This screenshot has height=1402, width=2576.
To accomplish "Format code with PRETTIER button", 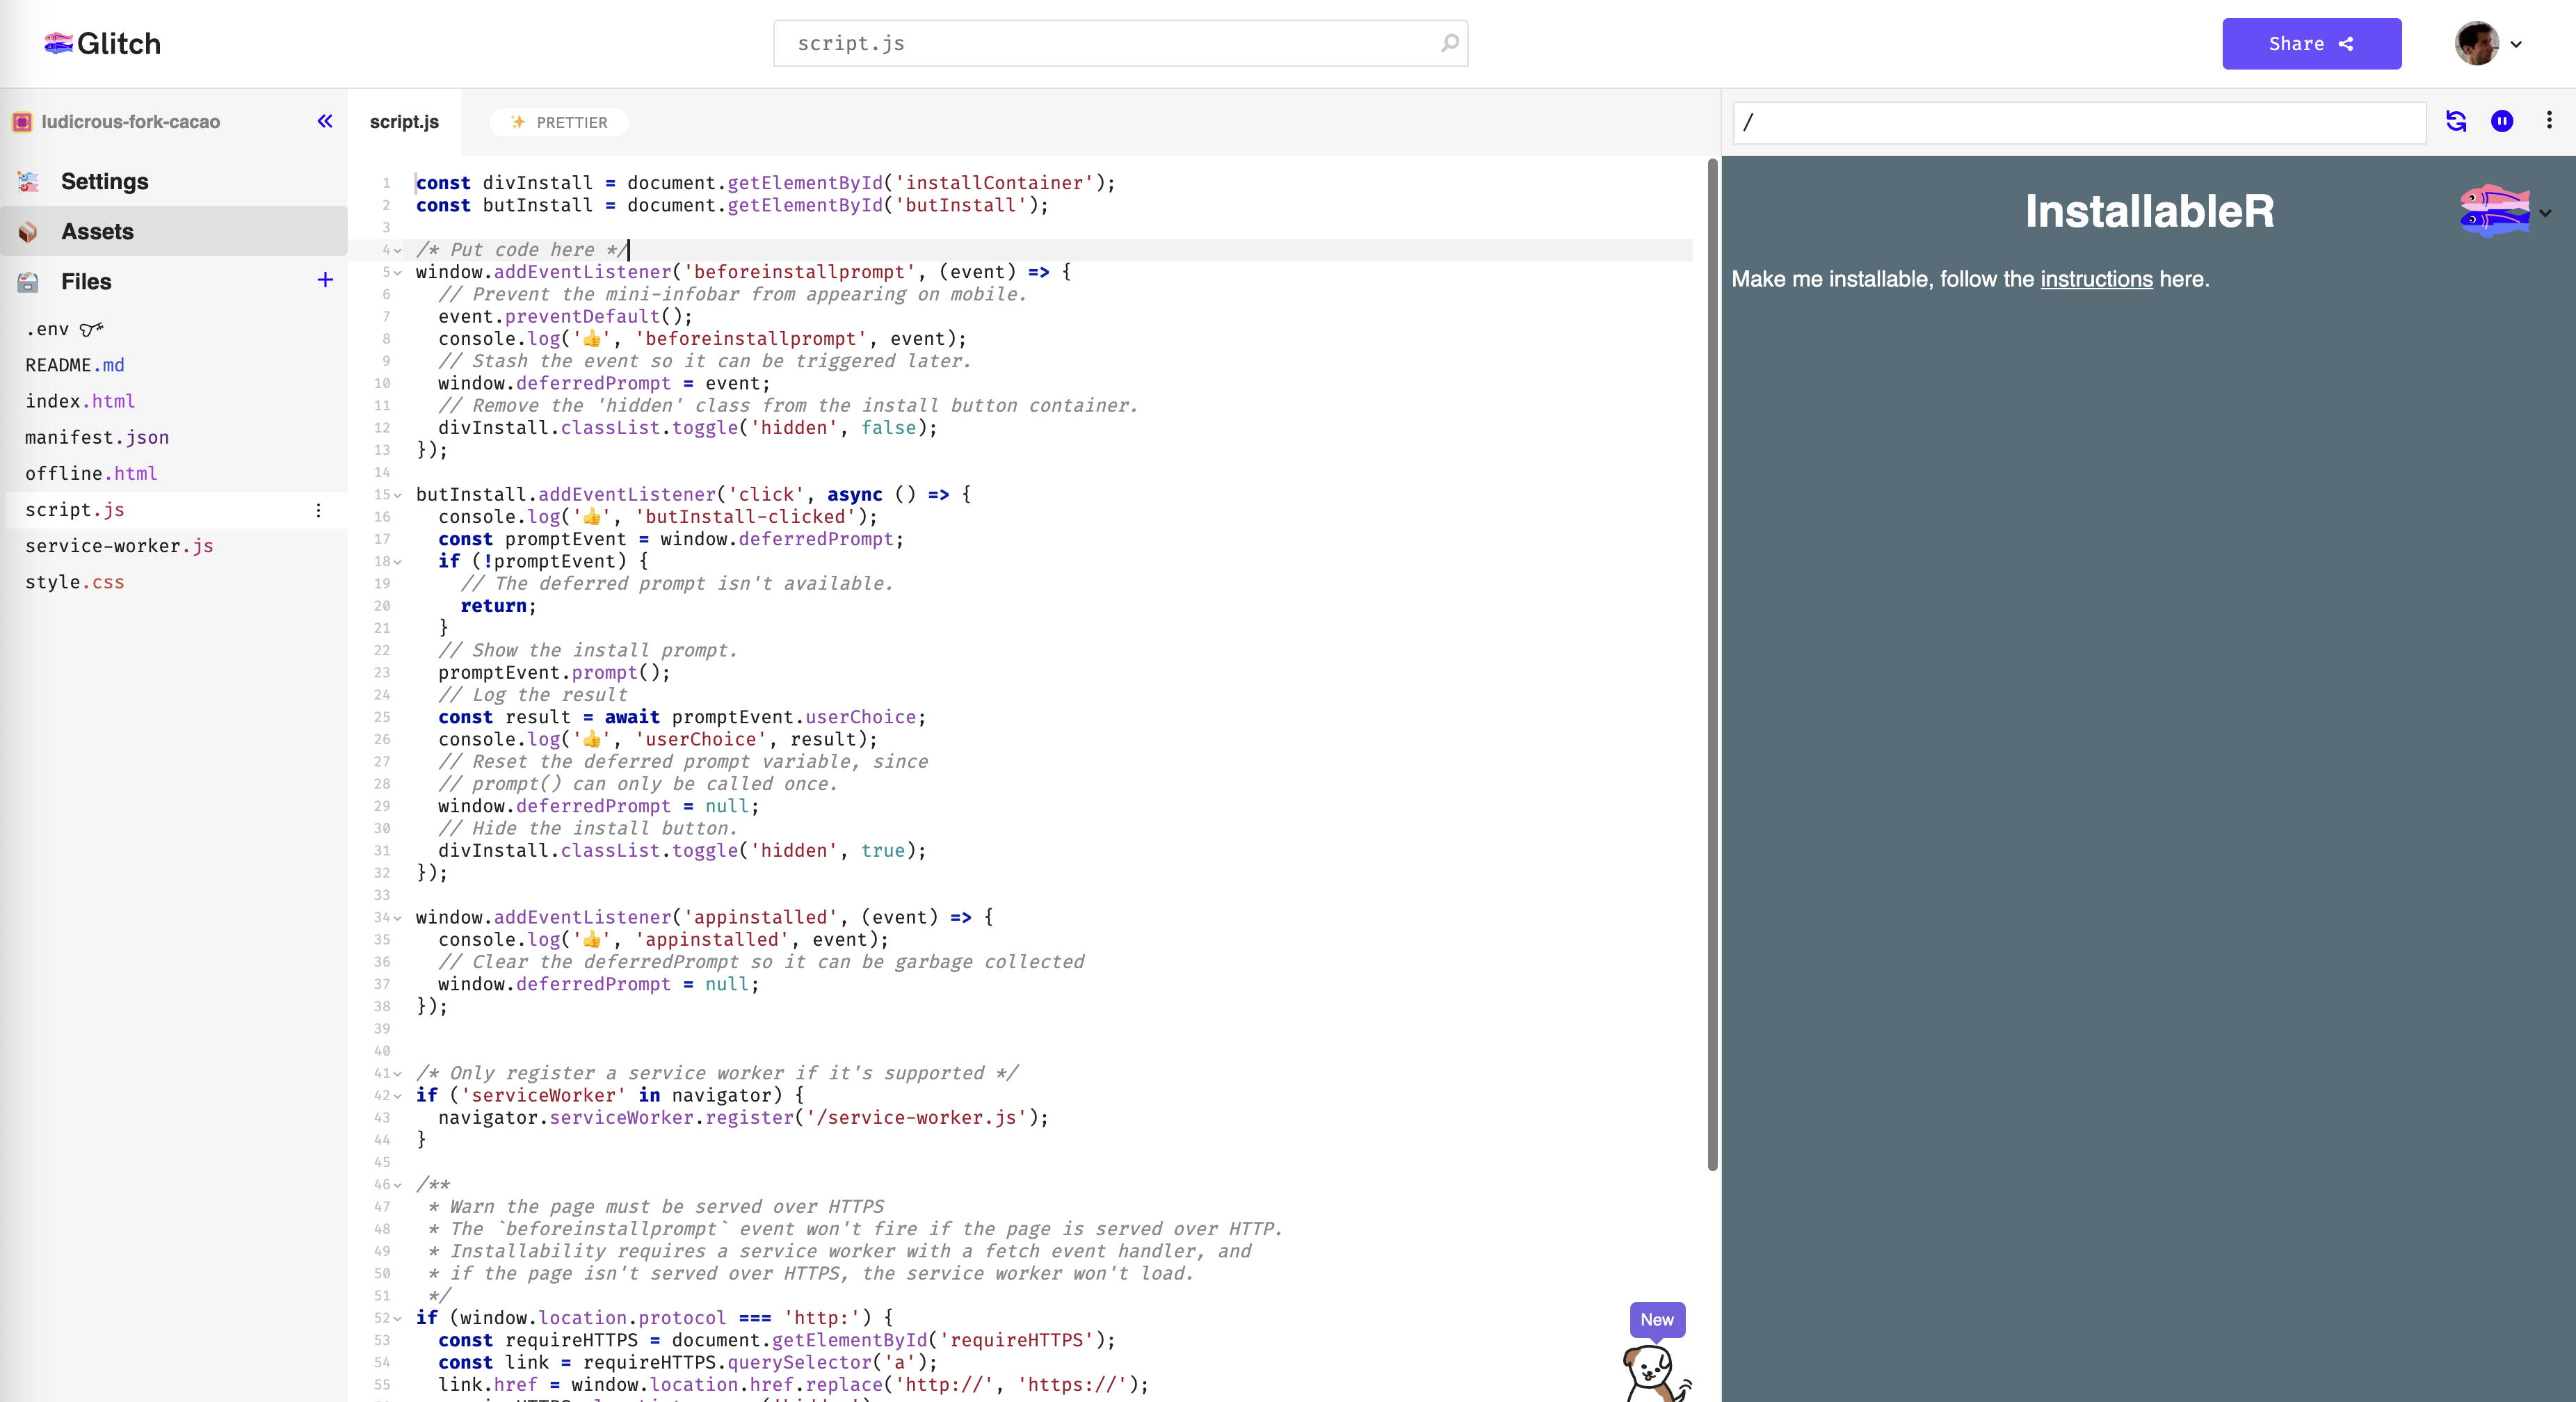I will coord(559,122).
